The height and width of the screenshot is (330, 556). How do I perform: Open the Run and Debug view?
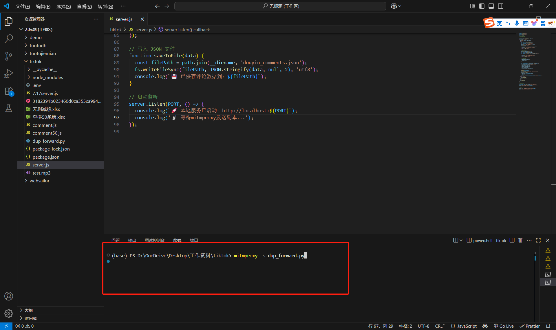pos(9,74)
